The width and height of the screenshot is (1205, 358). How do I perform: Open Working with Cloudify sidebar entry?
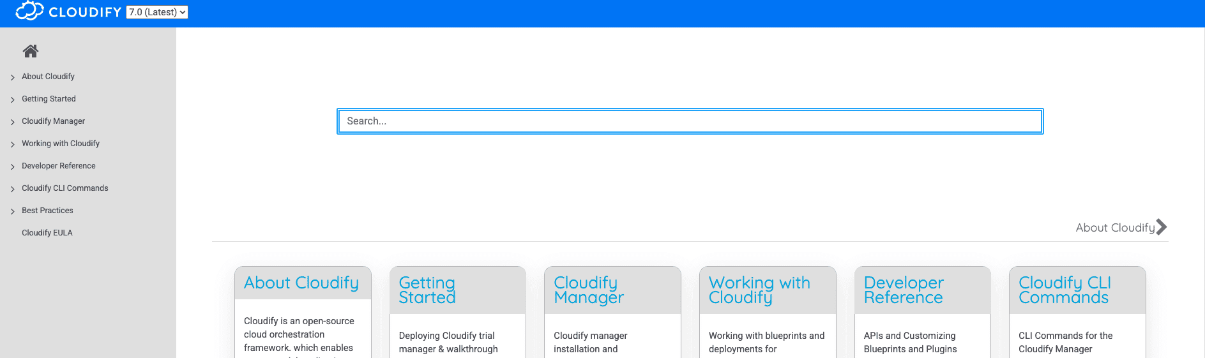click(61, 144)
